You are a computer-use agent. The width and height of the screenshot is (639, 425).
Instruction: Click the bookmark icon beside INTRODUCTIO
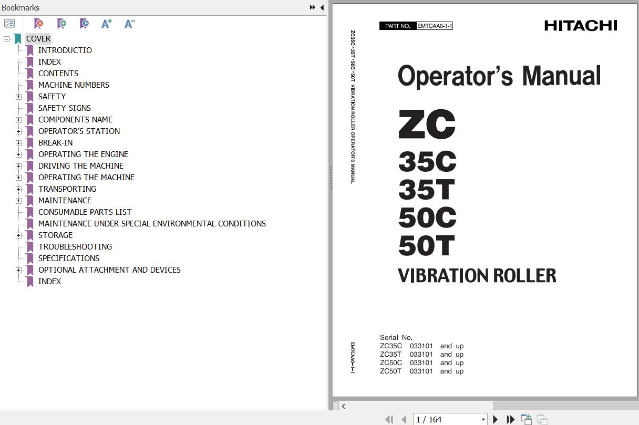tap(30, 50)
